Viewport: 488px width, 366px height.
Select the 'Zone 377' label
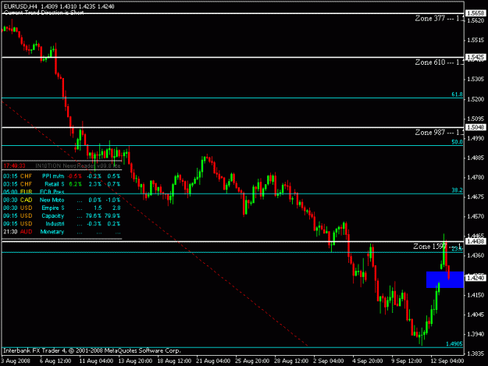(439, 19)
